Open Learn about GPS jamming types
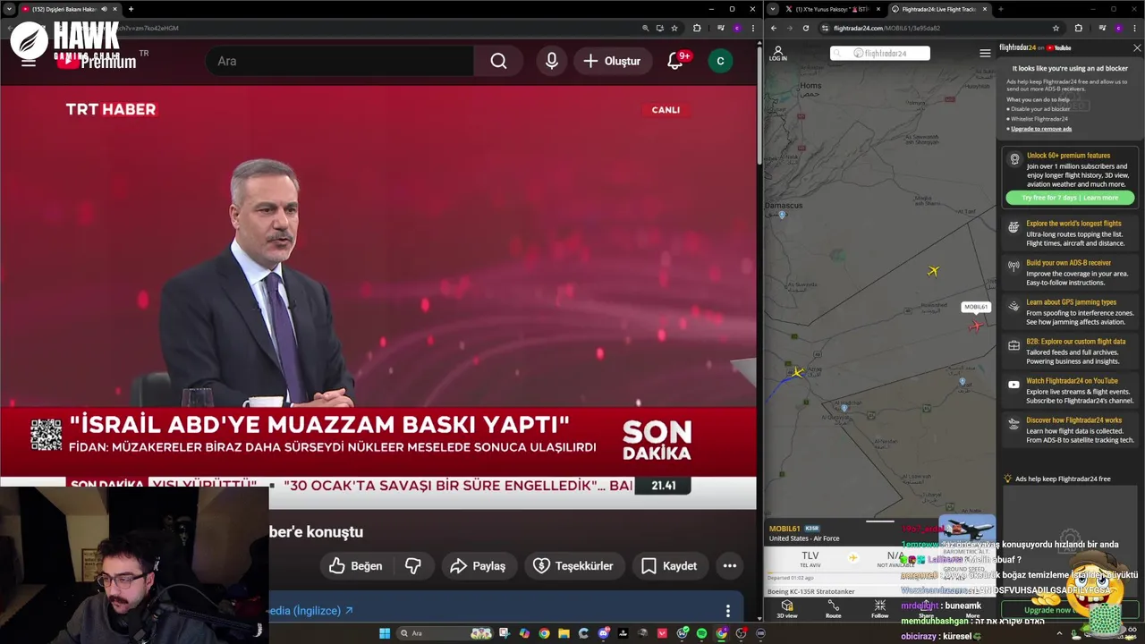 point(1070,312)
